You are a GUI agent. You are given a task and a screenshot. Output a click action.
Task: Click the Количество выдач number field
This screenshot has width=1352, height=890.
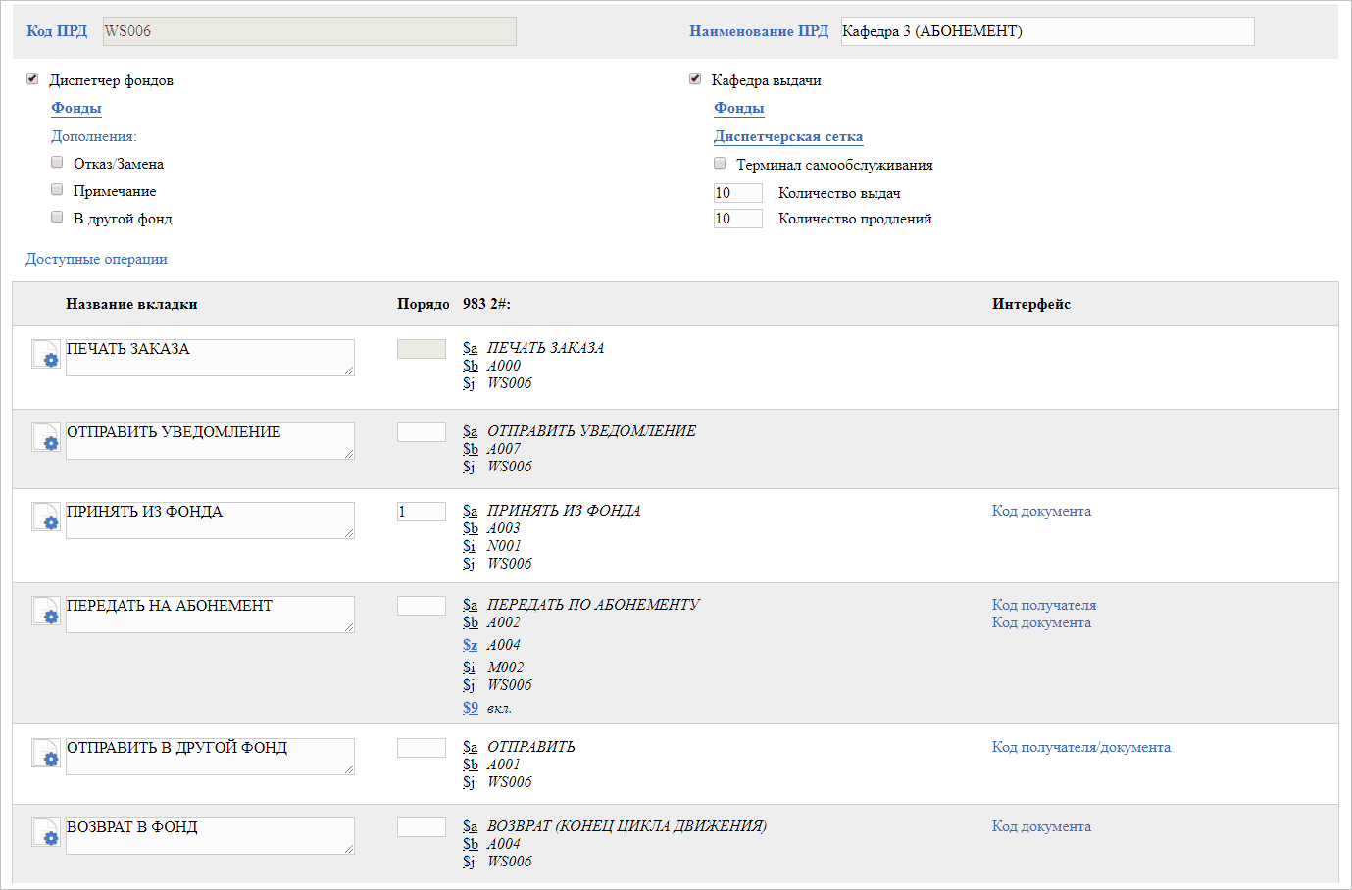[737, 193]
